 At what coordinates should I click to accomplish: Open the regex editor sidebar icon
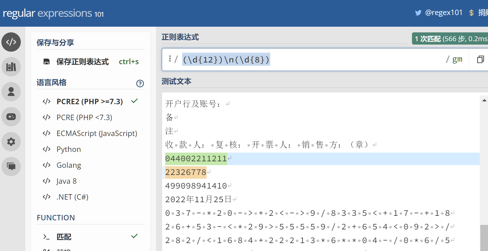coord(11,42)
